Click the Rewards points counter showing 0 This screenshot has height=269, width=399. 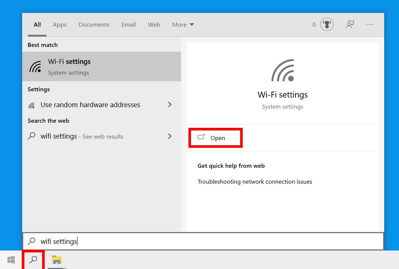pyautogui.click(x=314, y=24)
